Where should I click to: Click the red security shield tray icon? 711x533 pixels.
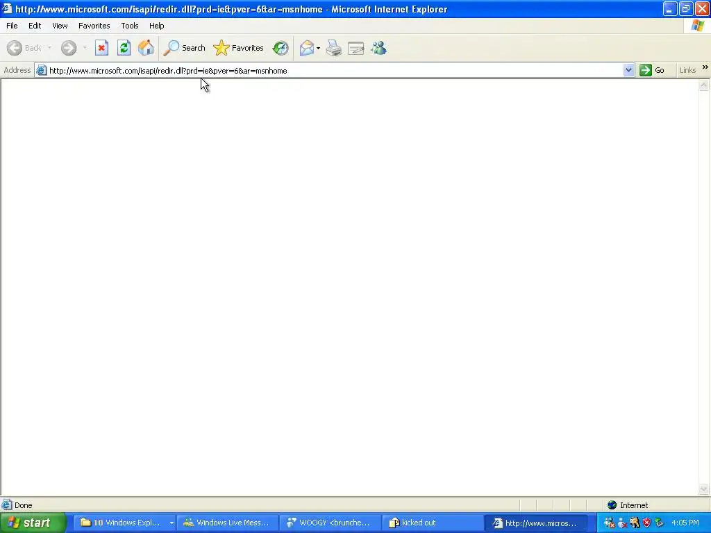tap(646, 523)
